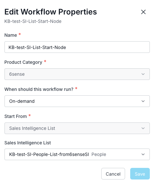
Task: Open the On-demand schedule dropdown
Action: 77,101
